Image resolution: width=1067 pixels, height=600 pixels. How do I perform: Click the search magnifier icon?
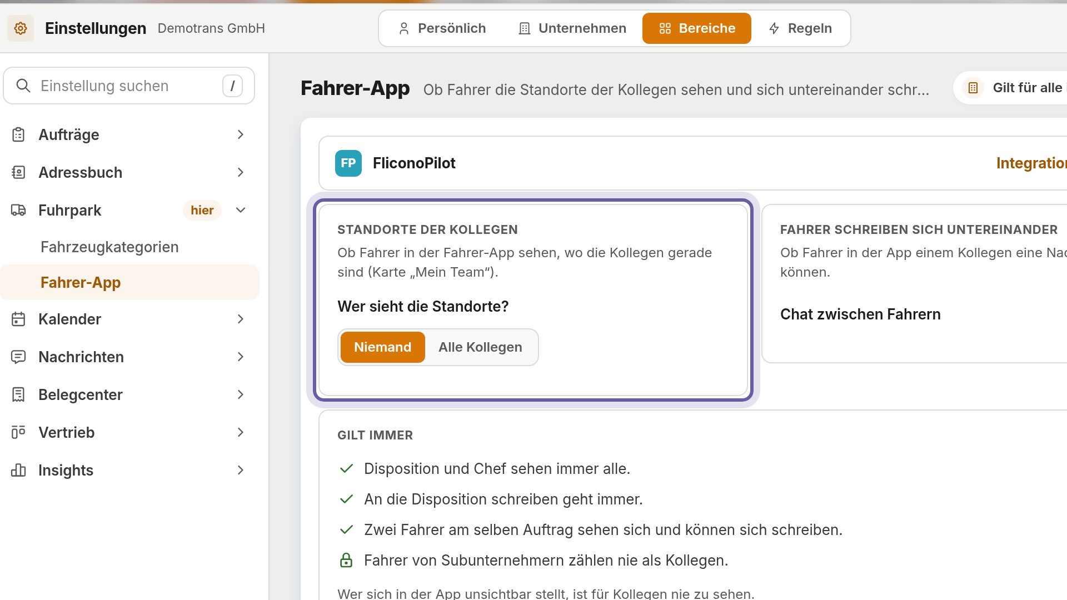point(23,86)
